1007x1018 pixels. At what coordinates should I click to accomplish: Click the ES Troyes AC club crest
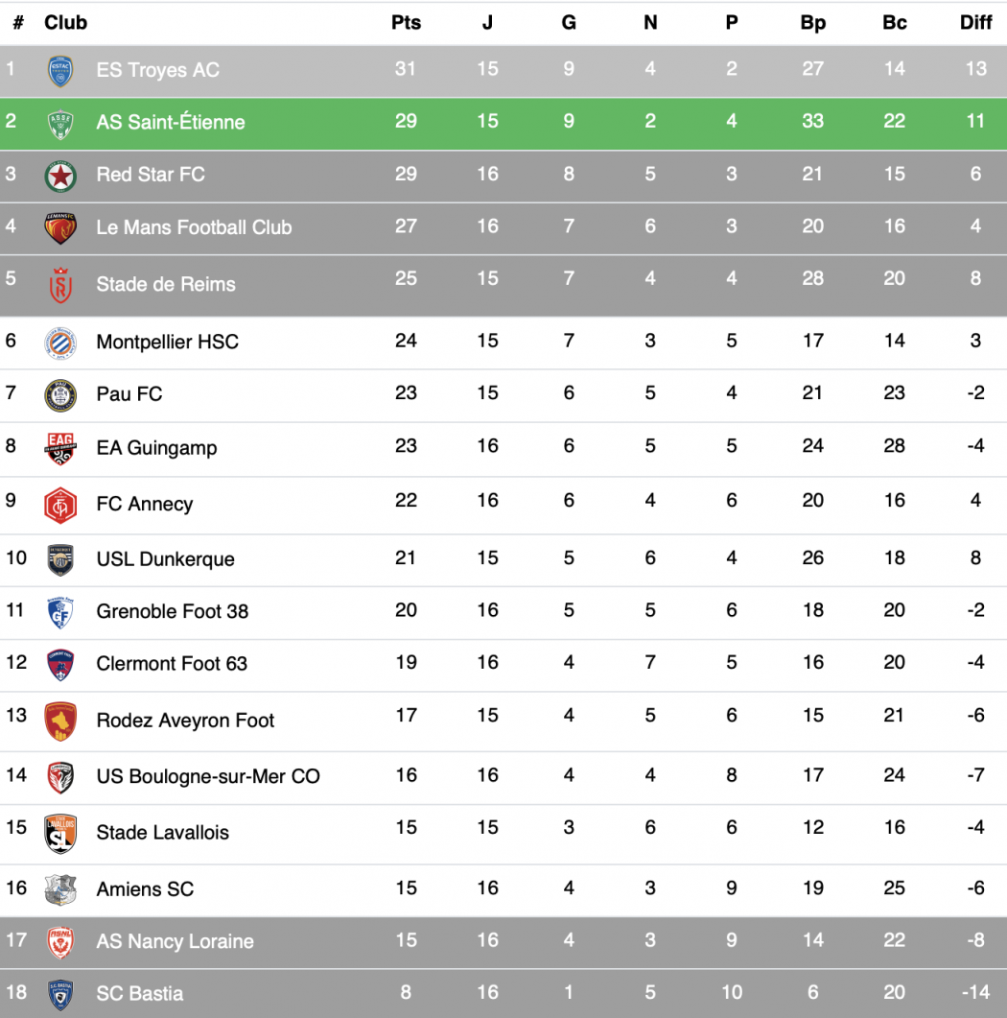[x=60, y=71]
